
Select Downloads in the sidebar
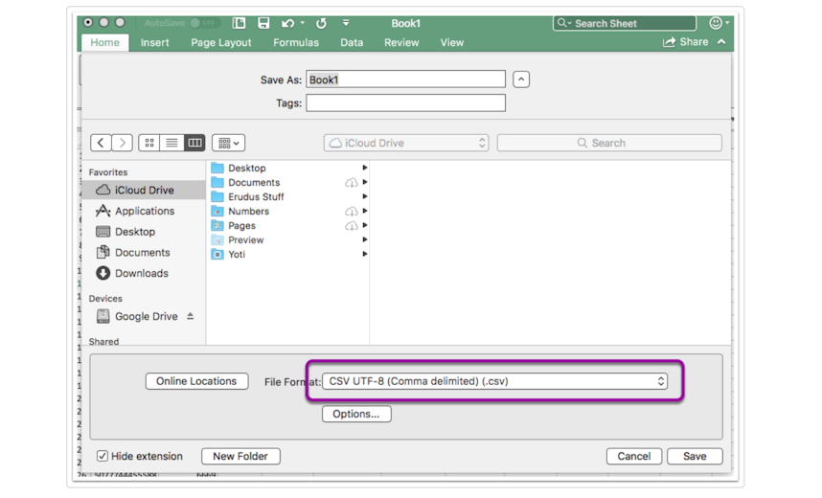(x=143, y=273)
